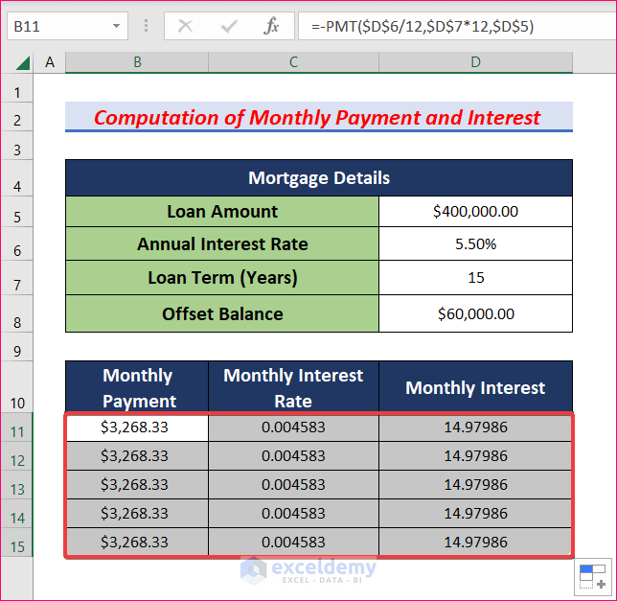Screen dimensions: 617x601
Task: Select row 2 header
Action: coord(17,117)
